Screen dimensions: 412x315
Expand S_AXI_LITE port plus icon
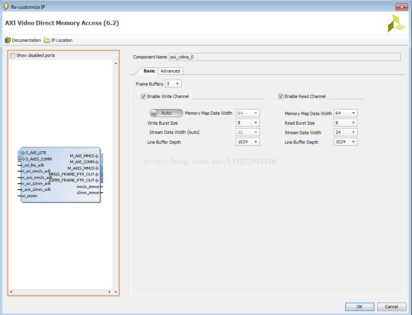[24, 153]
